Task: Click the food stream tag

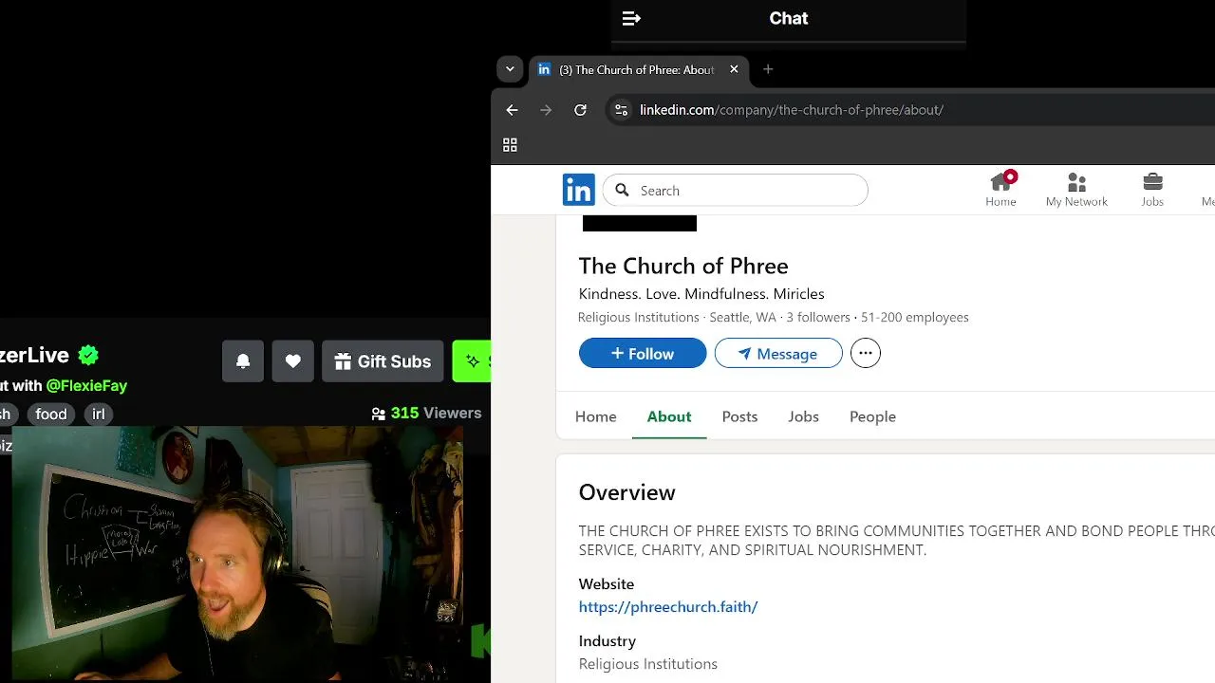Action: tap(51, 414)
